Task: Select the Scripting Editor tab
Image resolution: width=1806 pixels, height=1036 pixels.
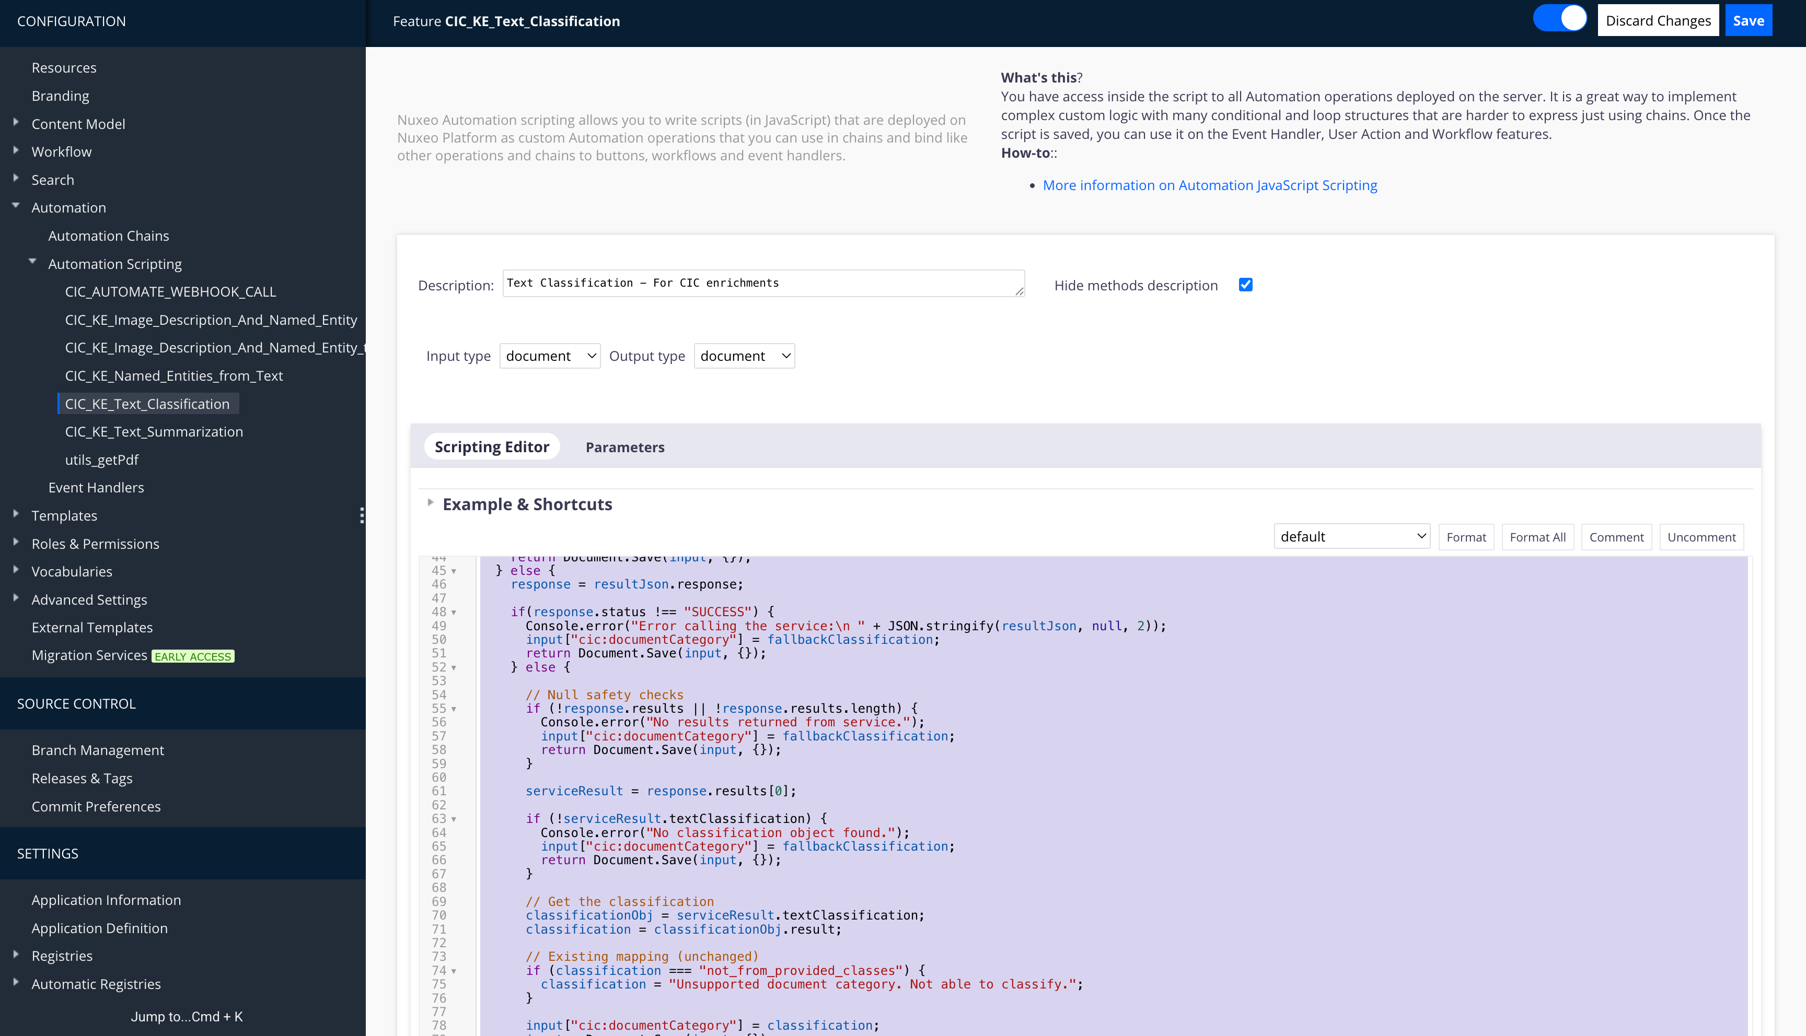Action: (491, 446)
